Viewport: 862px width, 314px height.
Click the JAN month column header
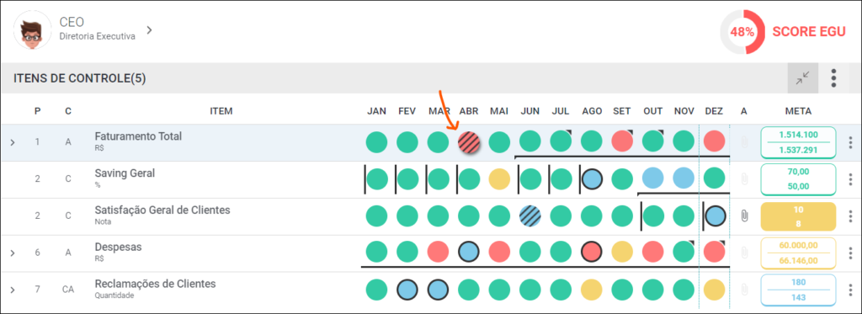coord(376,111)
